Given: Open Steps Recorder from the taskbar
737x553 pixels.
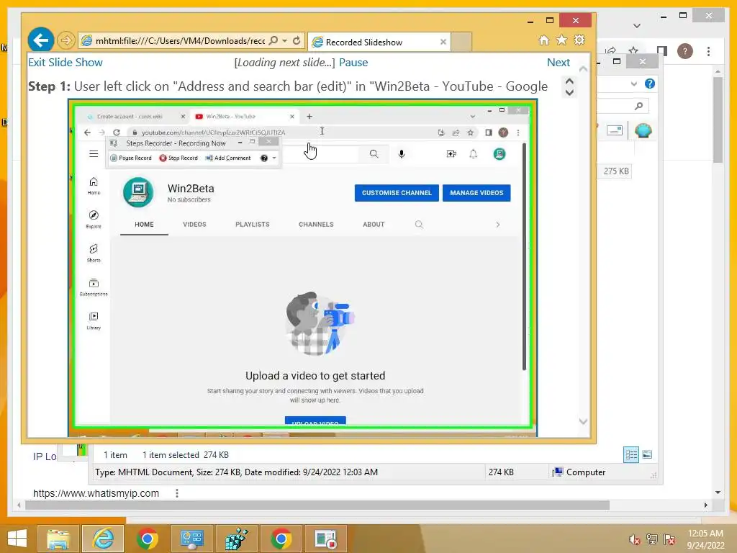Looking at the screenshot, I should coord(326,539).
